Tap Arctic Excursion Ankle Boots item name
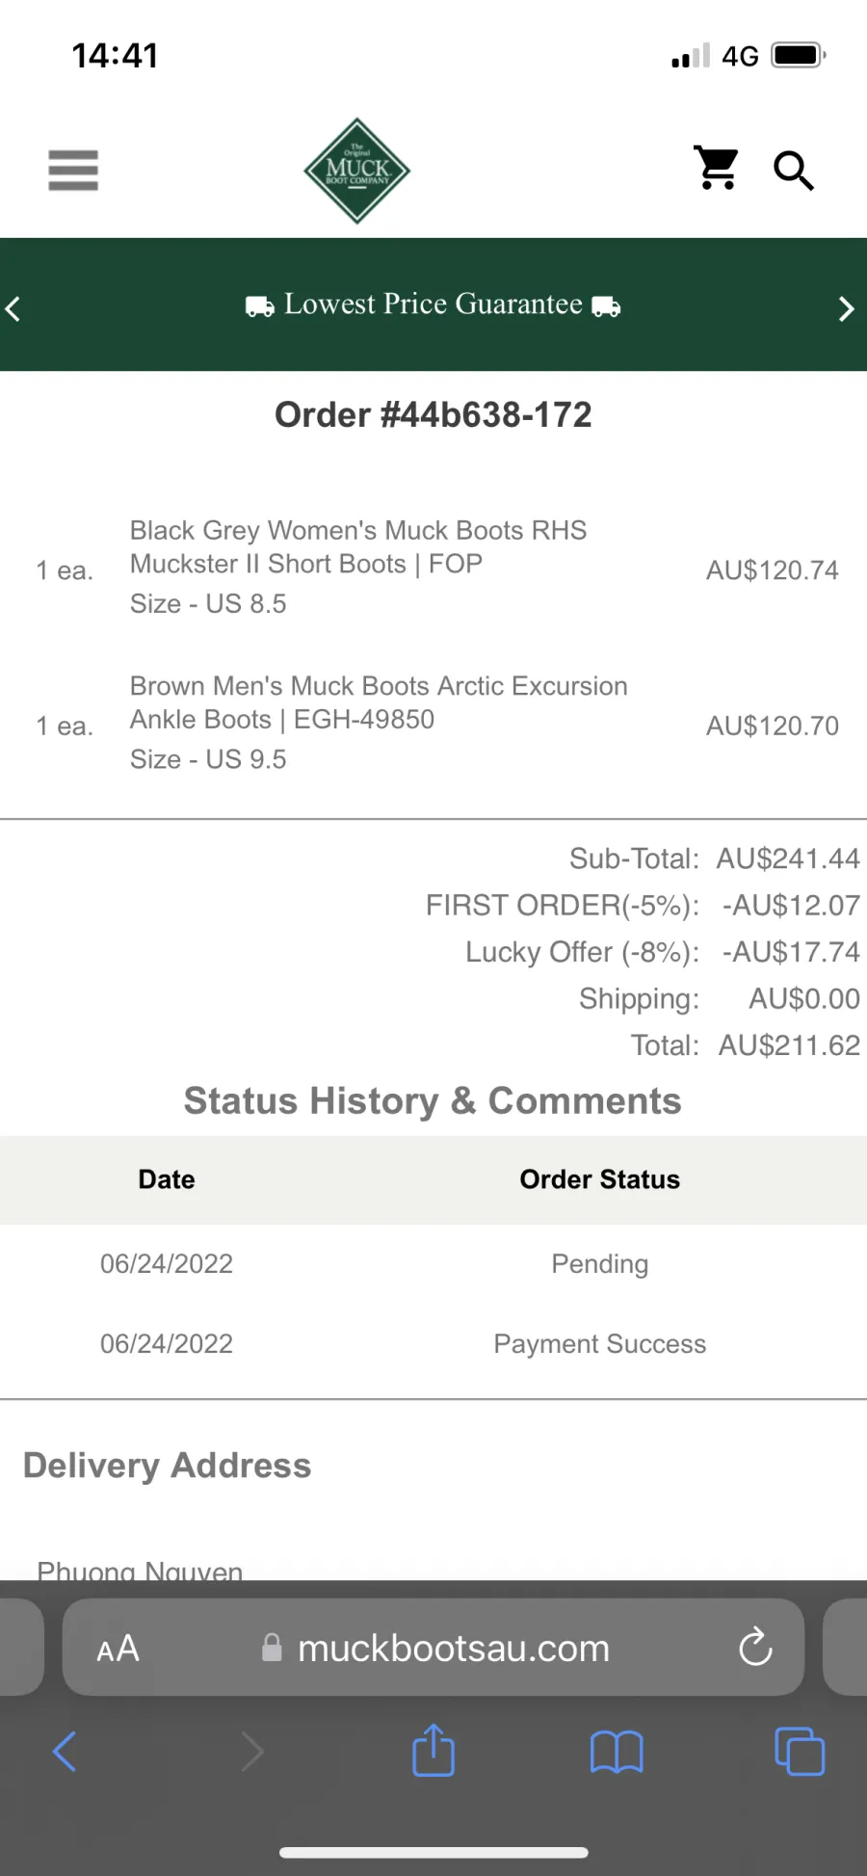867x1876 pixels. (x=379, y=702)
